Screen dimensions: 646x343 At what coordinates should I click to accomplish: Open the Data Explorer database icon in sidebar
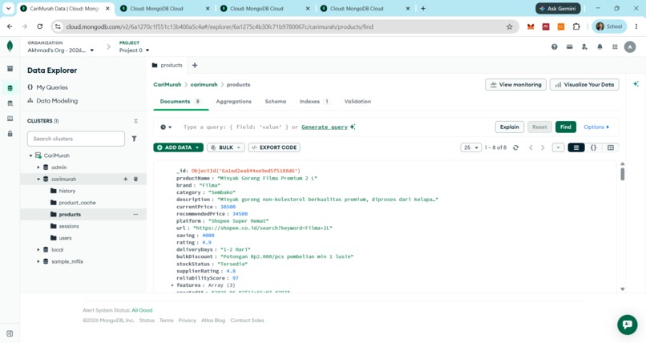coord(10,87)
